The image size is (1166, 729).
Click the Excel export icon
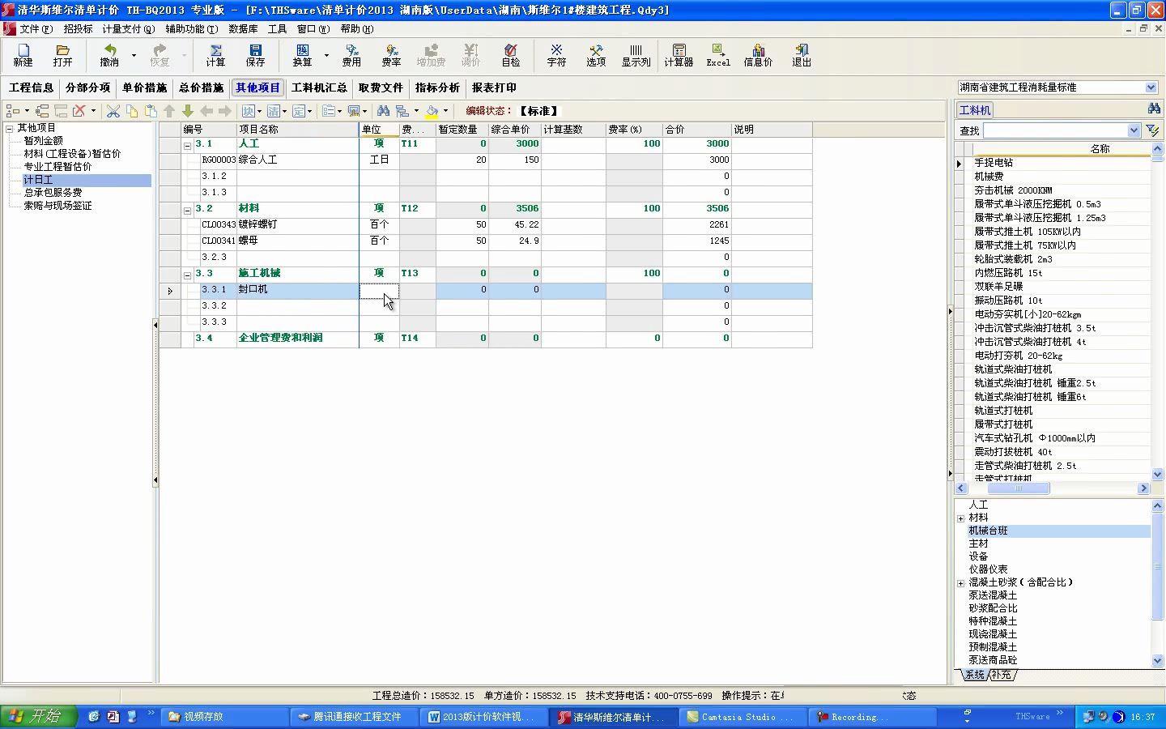718,55
